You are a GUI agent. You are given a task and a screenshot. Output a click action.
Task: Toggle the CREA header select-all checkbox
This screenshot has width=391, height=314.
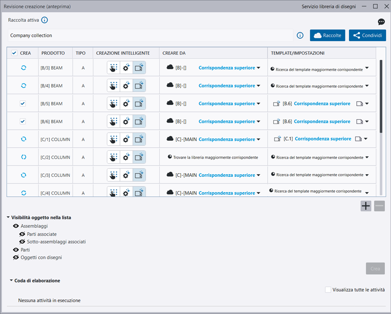click(15, 53)
